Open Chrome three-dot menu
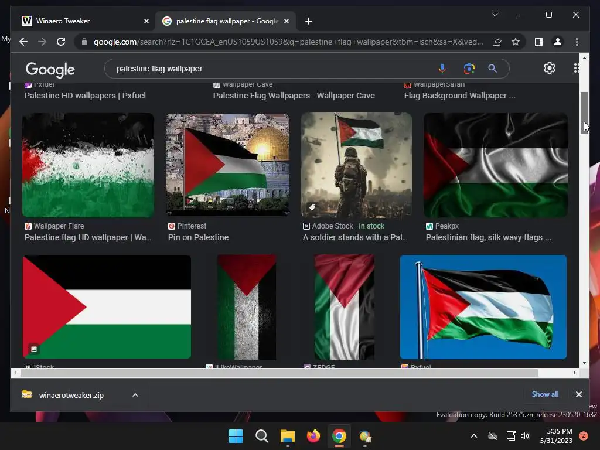The image size is (600, 450). (x=577, y=42)
